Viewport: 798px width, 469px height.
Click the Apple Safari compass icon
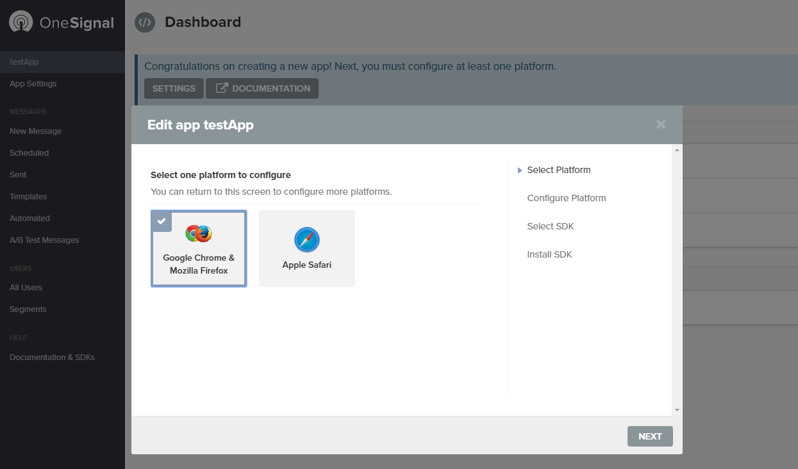click(307, 240)
